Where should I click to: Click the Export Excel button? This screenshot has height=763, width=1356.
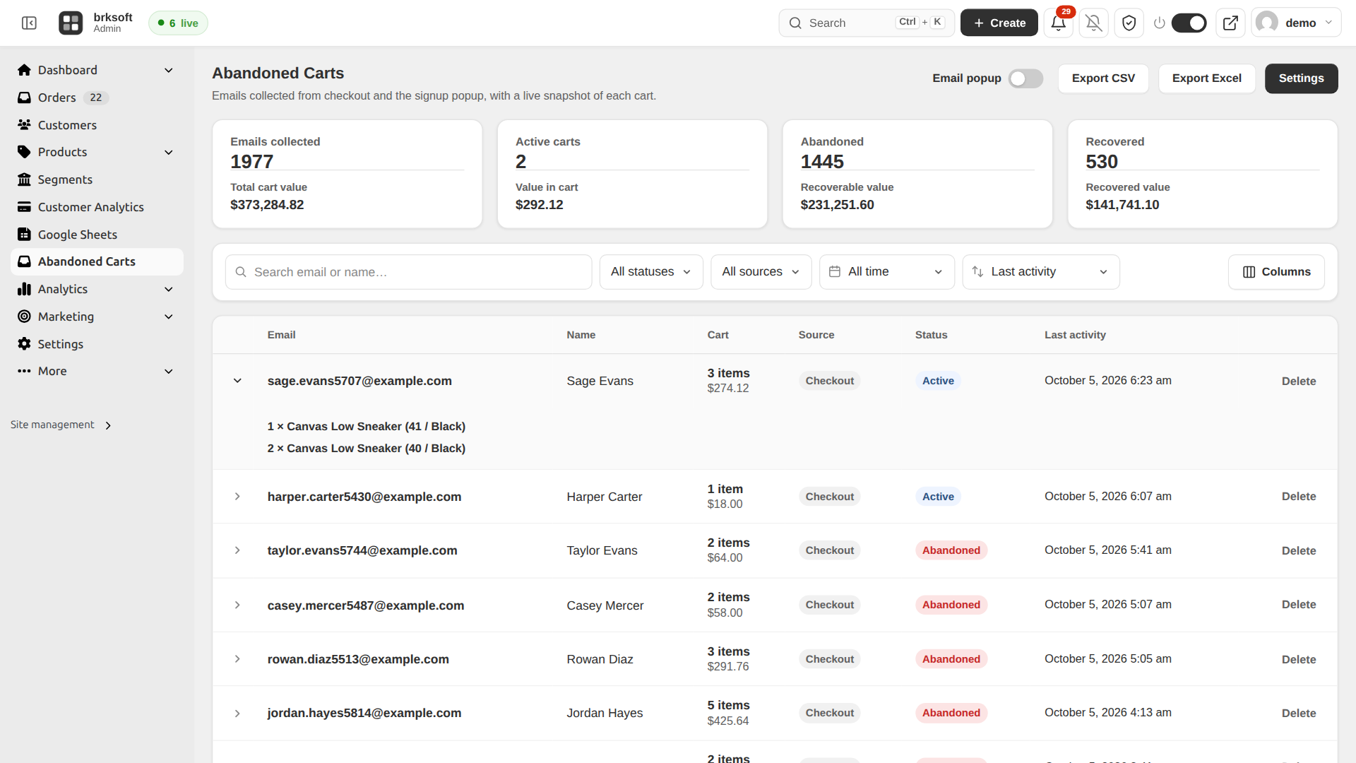click(1206, 78)
